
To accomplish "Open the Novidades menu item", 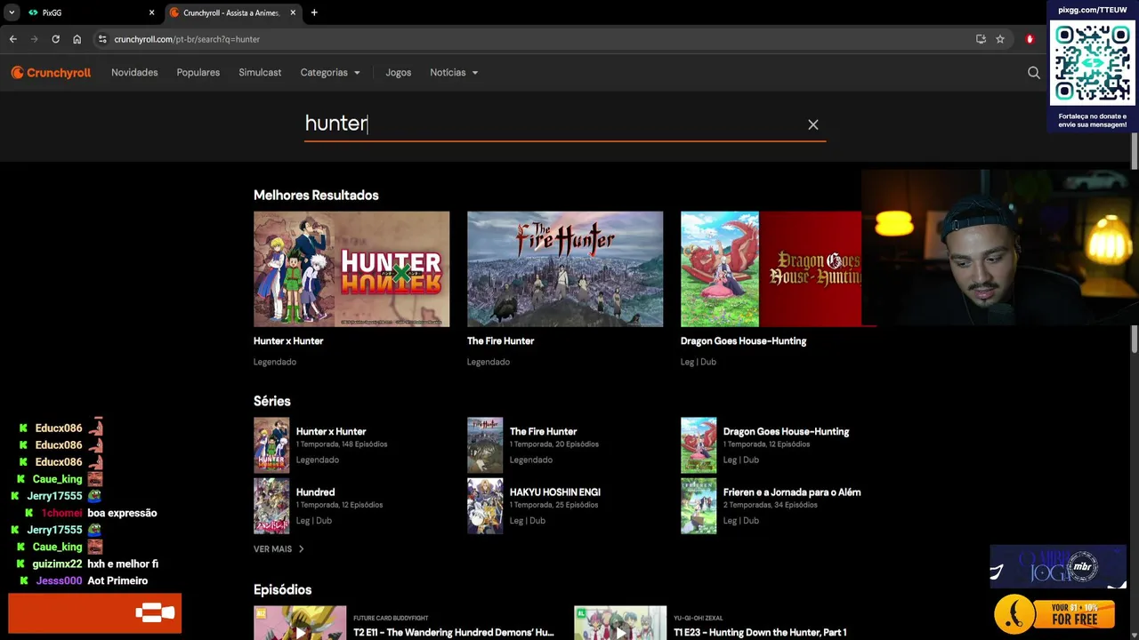I will coord(134,73).
